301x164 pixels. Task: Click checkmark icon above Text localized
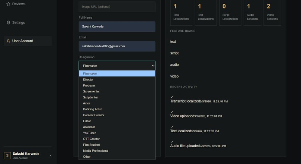[172, 126]
